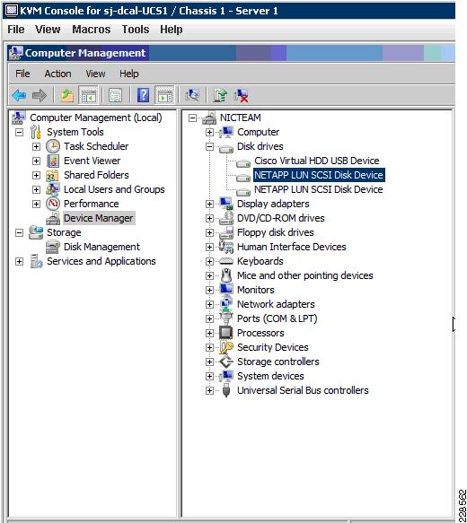The width and height of the screenshot is (467, 523).
Task: Select Cisco Virtual HDD USB Device
Action: 316,161
